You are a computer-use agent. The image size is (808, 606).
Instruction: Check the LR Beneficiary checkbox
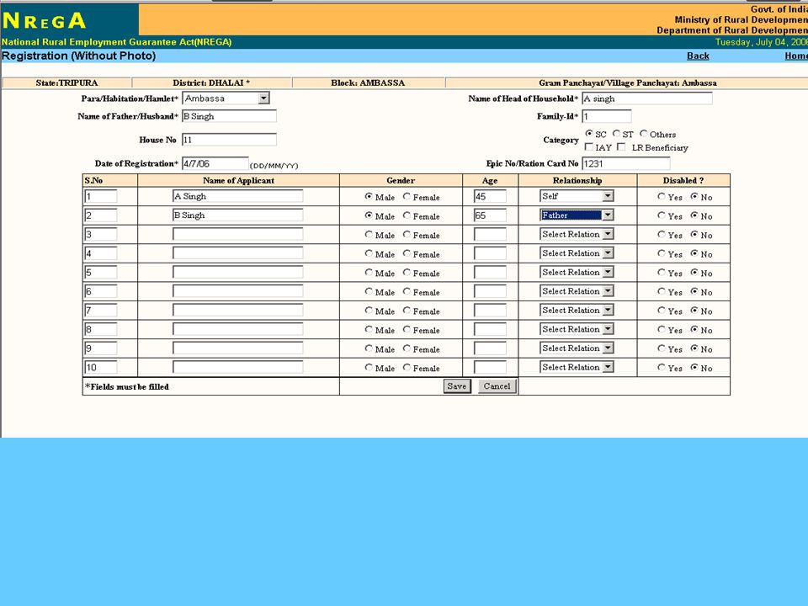tap(621, 146)
